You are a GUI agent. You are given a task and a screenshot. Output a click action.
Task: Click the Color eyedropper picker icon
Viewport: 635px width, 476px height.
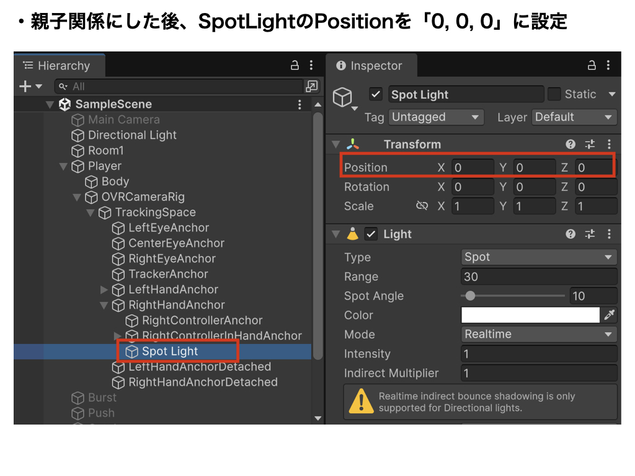[610, 315]
